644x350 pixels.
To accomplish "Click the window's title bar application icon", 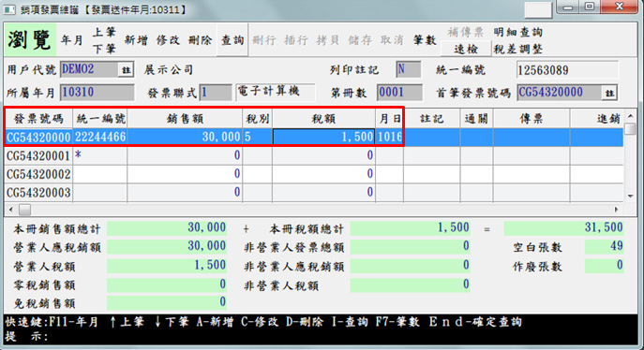I will (x=9, y=9).
